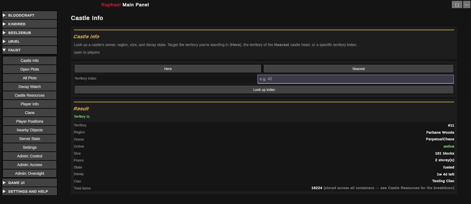Click the green Territory 11. status text
Screen dimensions: 471x204
coord(82,117)
